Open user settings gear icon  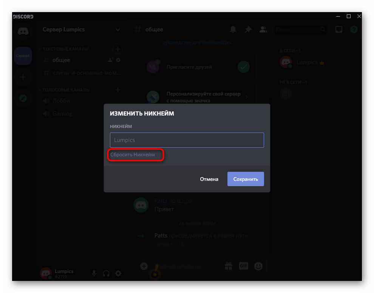[118, 273]
